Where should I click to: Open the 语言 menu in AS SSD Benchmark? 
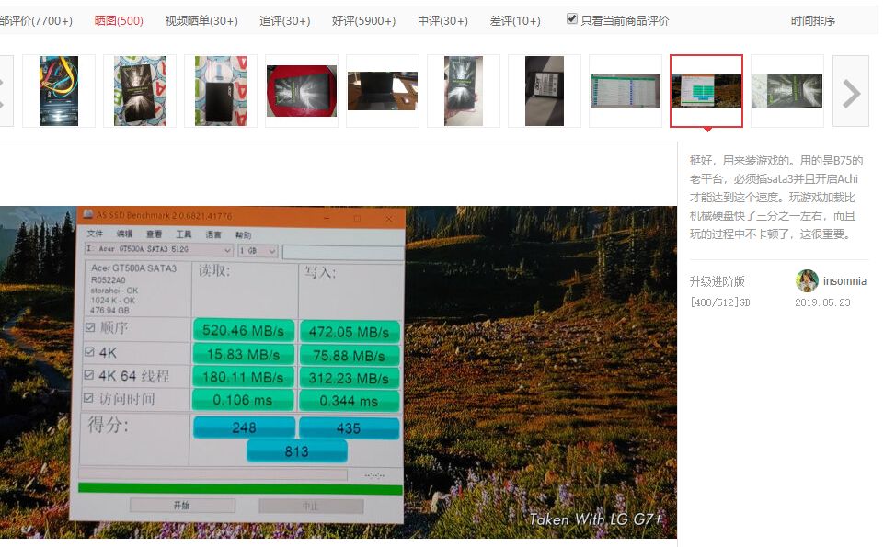213,235
